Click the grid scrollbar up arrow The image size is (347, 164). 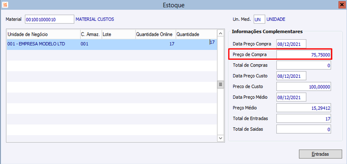coord(220,33)
